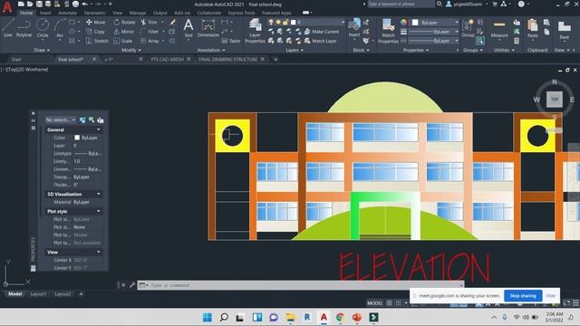Toggle grid display in status bar
The width and height of the screenshot is (580, 326).
(x=389, y=303)
